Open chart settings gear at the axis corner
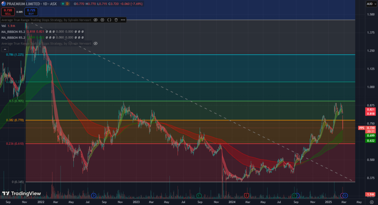This screenshot has width=378, height=205. (372, 202)
